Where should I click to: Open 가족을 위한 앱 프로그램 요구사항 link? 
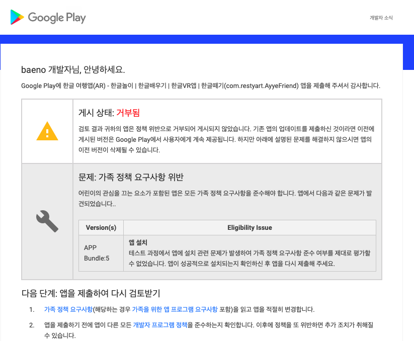click(175, 309)
